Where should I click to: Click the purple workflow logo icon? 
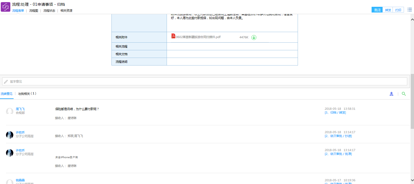pyautogui.click(x=5, y=7)
